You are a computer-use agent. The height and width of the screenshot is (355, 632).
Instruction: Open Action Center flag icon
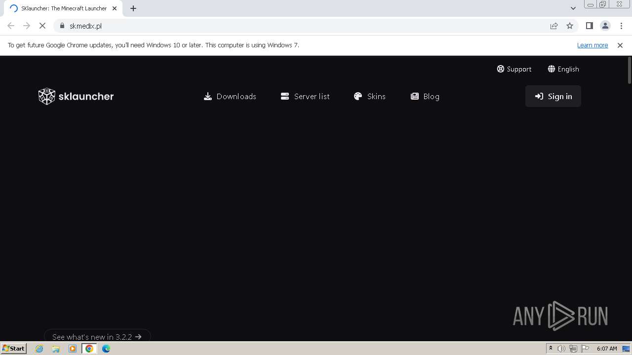[x=585, y=349]
